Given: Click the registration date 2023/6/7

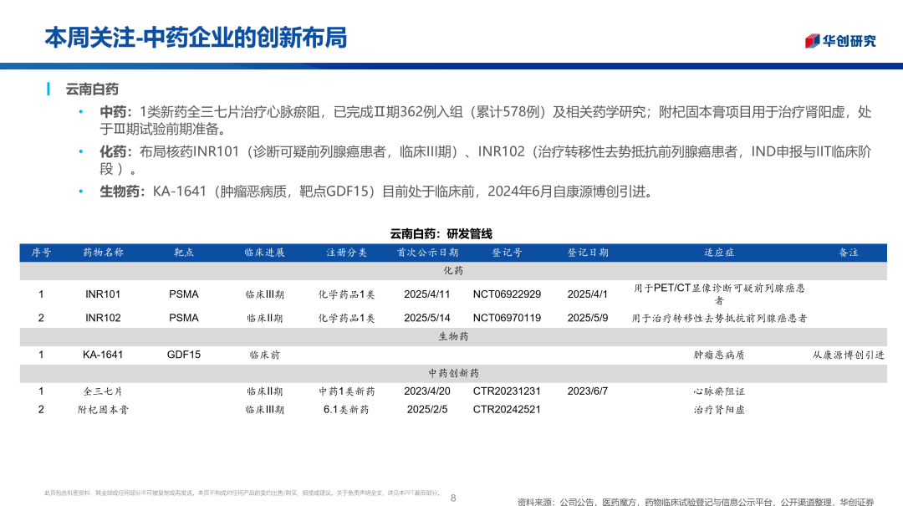Looking at the screenshot, I should click(588, 391).
